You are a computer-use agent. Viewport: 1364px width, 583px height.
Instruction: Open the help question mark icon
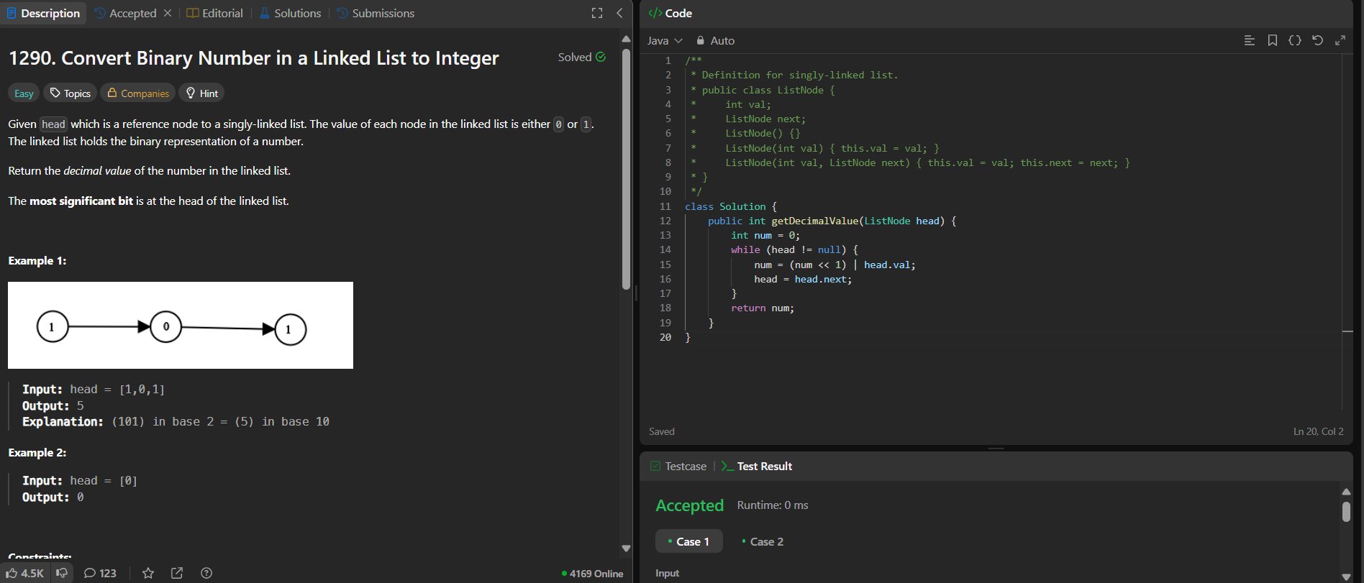(x=206, y=573)
